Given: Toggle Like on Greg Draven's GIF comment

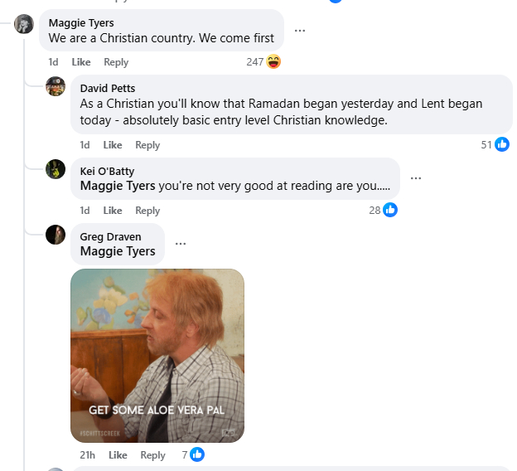Looking at the screenshot, I should coord(118,455).
